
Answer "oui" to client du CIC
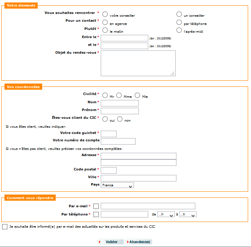pos(105,119)
